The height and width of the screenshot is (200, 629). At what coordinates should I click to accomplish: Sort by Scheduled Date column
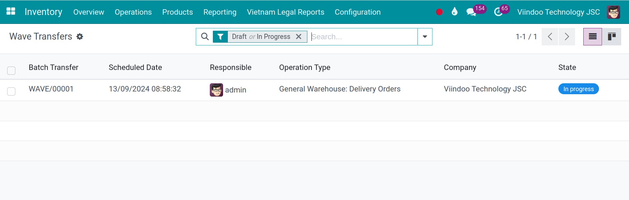pos(135,68)
